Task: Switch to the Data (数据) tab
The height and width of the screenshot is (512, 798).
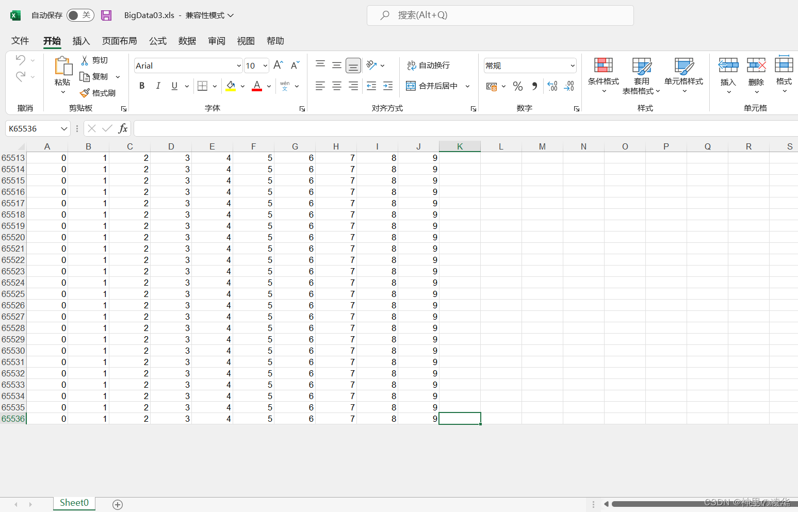Action: 187,41
